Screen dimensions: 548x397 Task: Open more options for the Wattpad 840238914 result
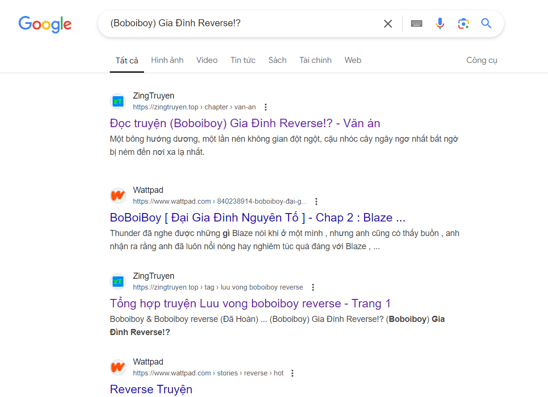316,202
